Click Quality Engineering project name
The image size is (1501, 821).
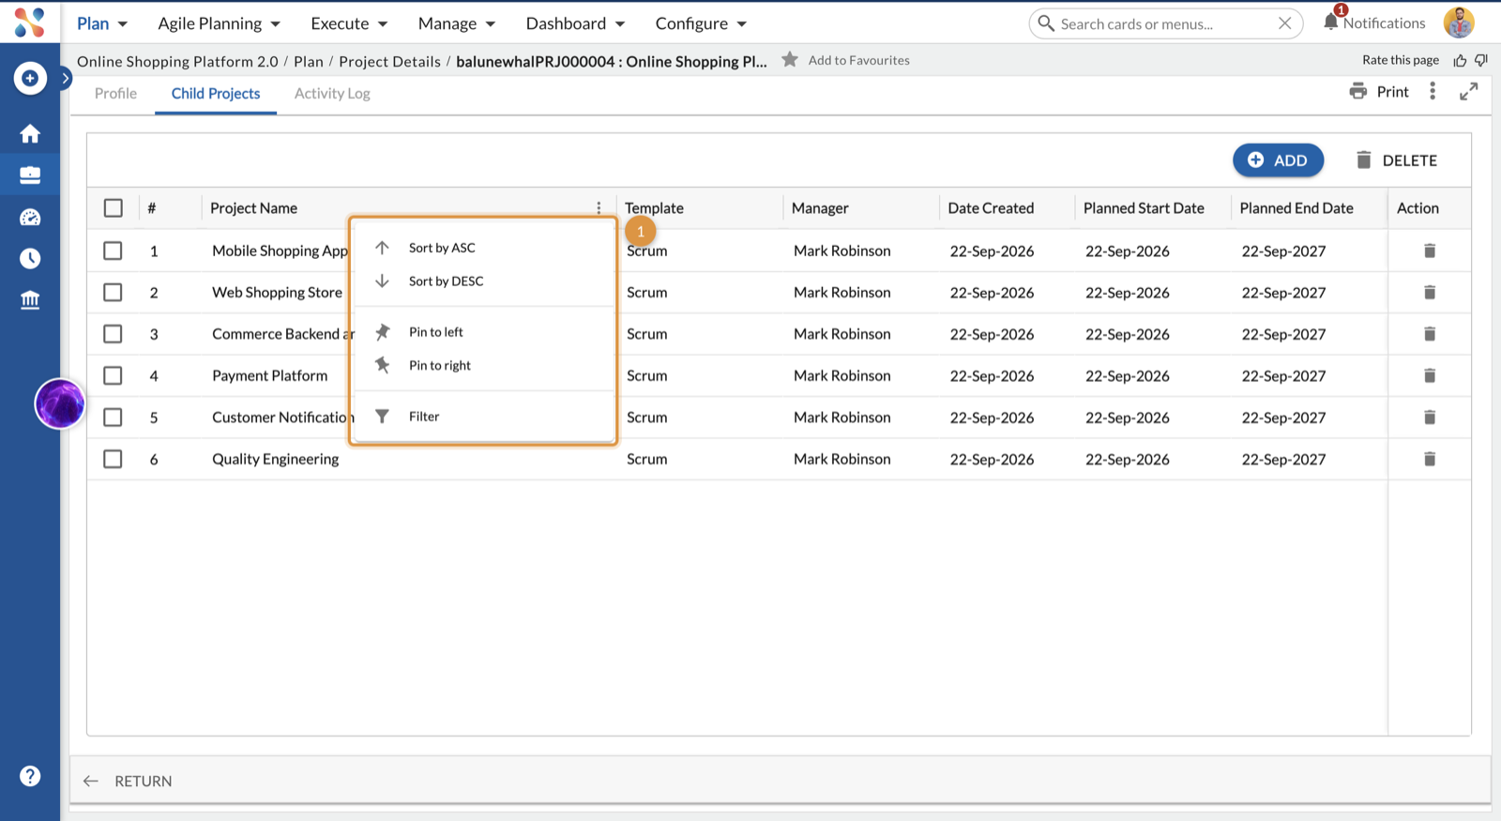point(275,459)
